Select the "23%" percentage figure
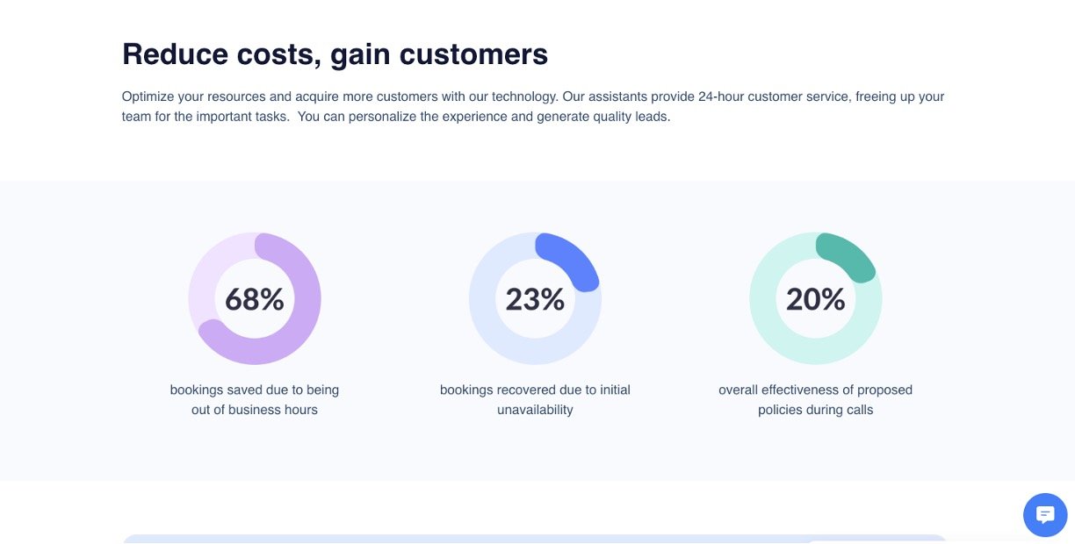The height and width of the screenshot is (544, 1075). coord(535,299)
